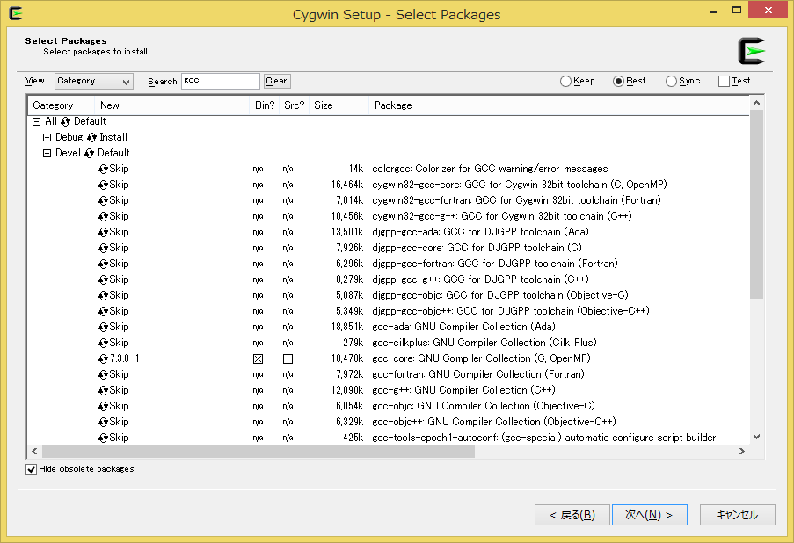Click the cycle icon next to Debug Install
This screenshot has width=794, height=543.
click(x=91, y=137)
